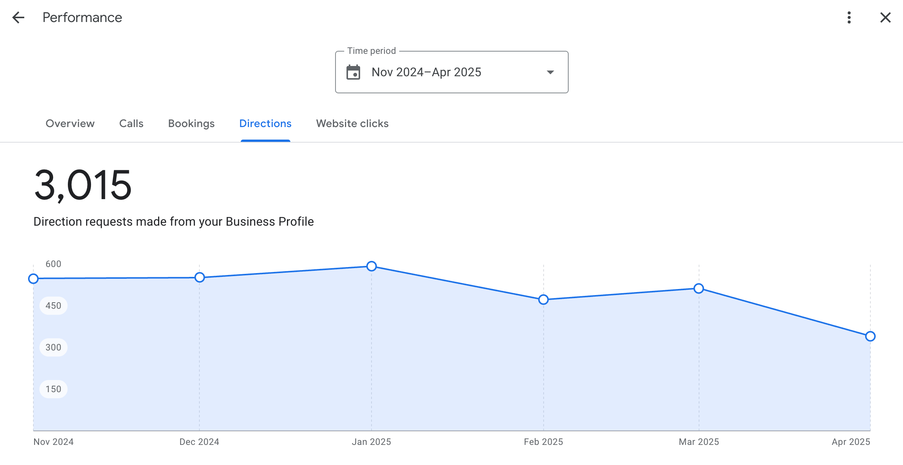Click the 300 y-axis label

[x=53, y=347]
